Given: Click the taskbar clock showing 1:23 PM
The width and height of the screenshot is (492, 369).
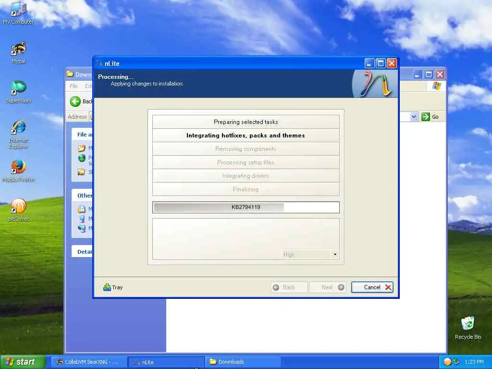Looking at the screenshot, I should [x=474, y=362].
